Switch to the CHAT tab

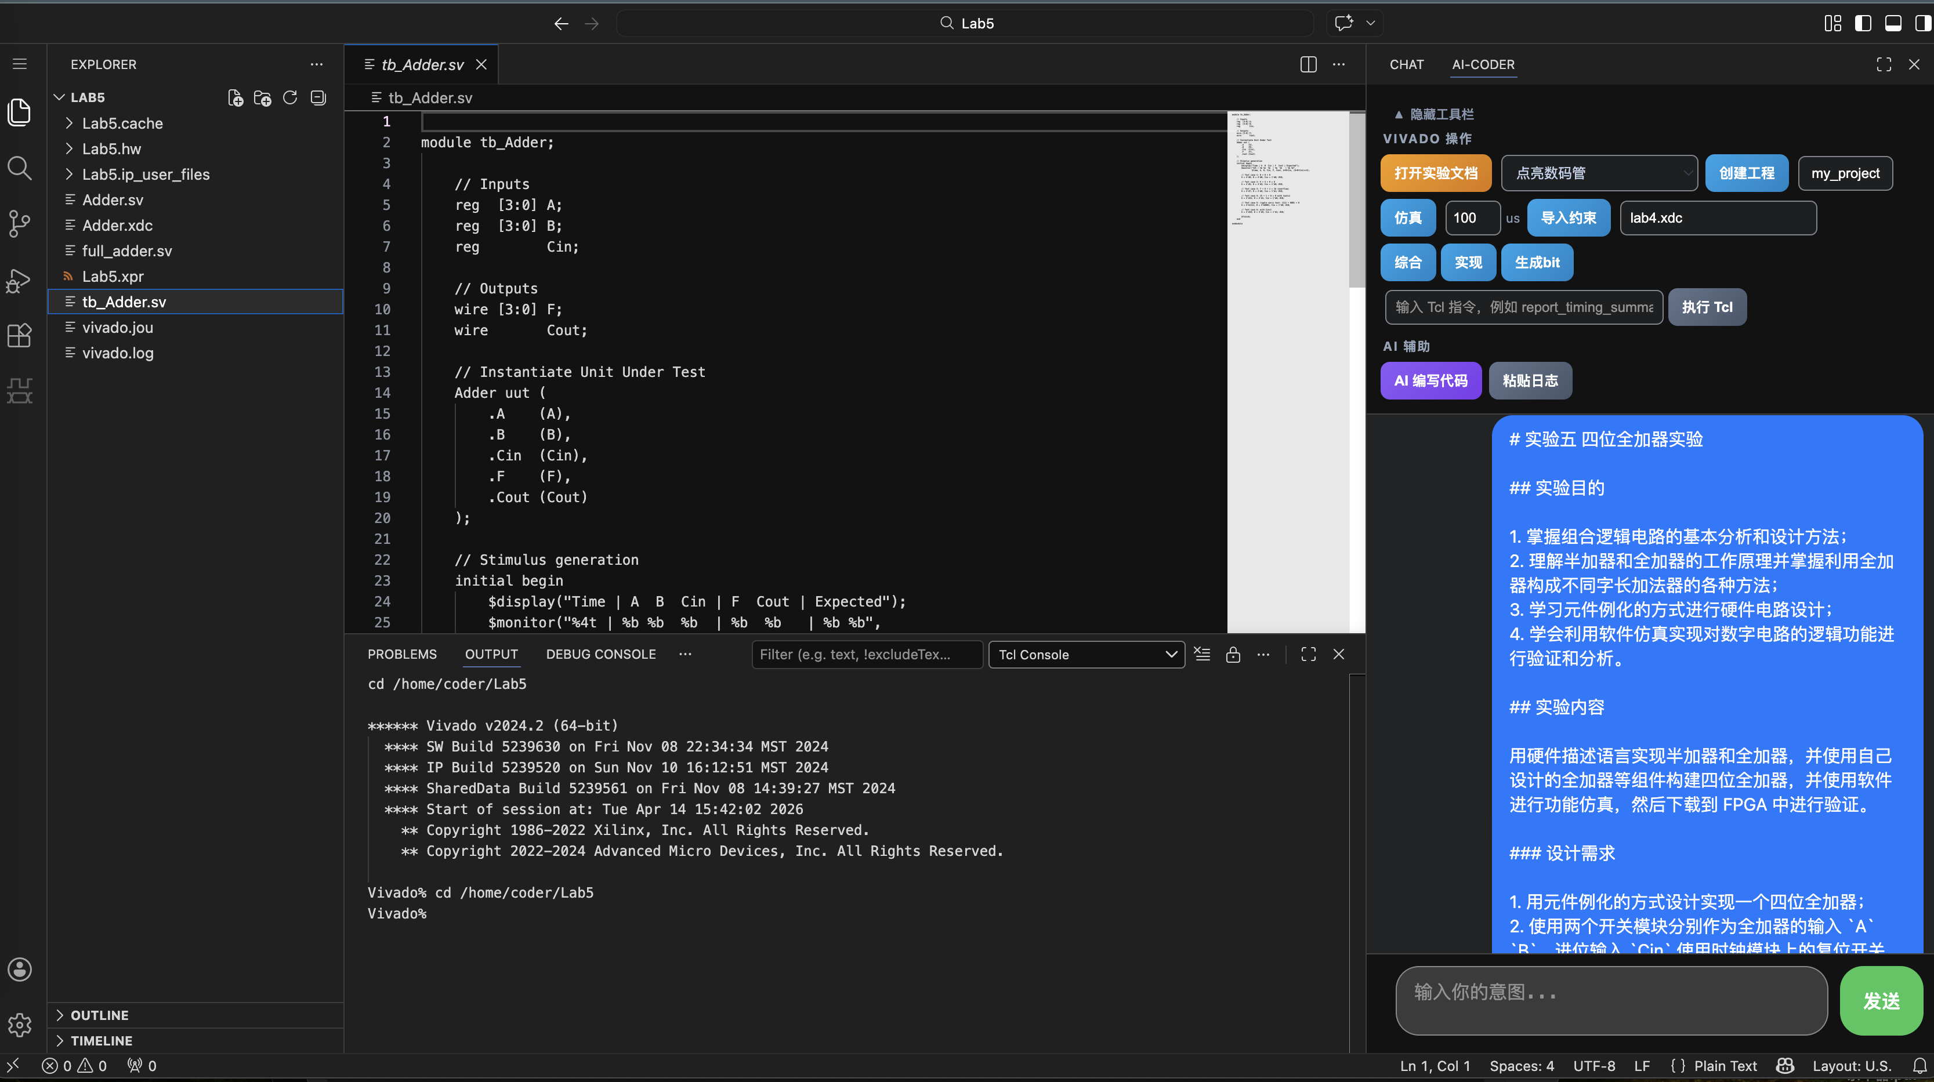[x=1406, y=64]
